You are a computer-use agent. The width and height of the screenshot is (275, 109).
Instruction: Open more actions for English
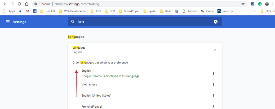pyautogui.click(x=213, y=74)
